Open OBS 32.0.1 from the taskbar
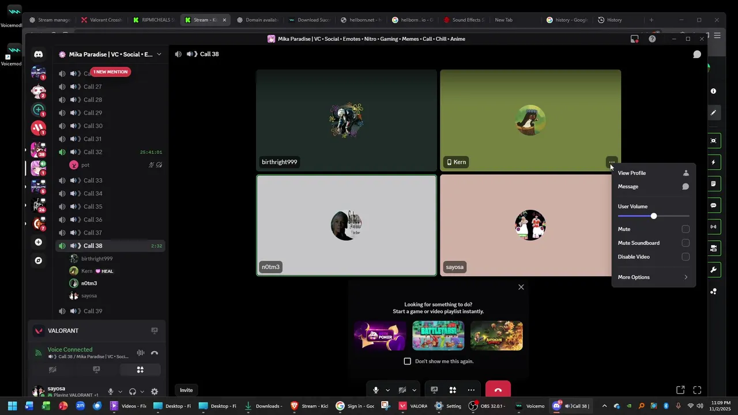Image resolution: width=738 pixels, height=415 pixels. [x=487, y=406]
